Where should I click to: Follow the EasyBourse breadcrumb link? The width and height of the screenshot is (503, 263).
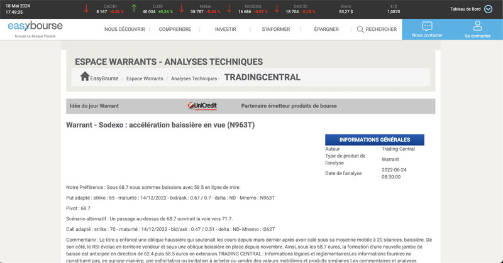104,78
